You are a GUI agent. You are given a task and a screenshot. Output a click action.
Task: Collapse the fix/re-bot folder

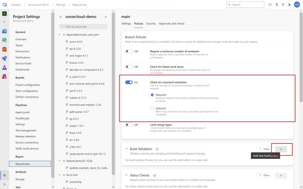click(x=59, y=175)
